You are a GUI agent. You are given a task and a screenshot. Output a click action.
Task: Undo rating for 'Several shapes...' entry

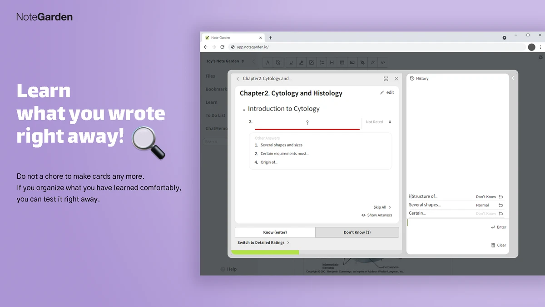tap(501, 205)
